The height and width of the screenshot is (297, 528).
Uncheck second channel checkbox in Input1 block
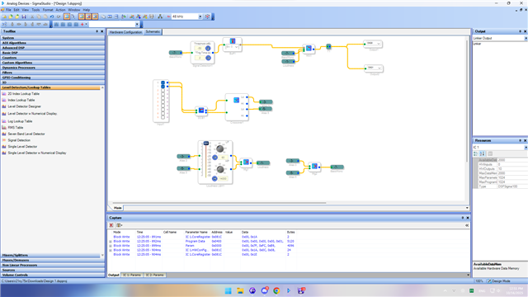pyautogui.click(x=163, y=87)
